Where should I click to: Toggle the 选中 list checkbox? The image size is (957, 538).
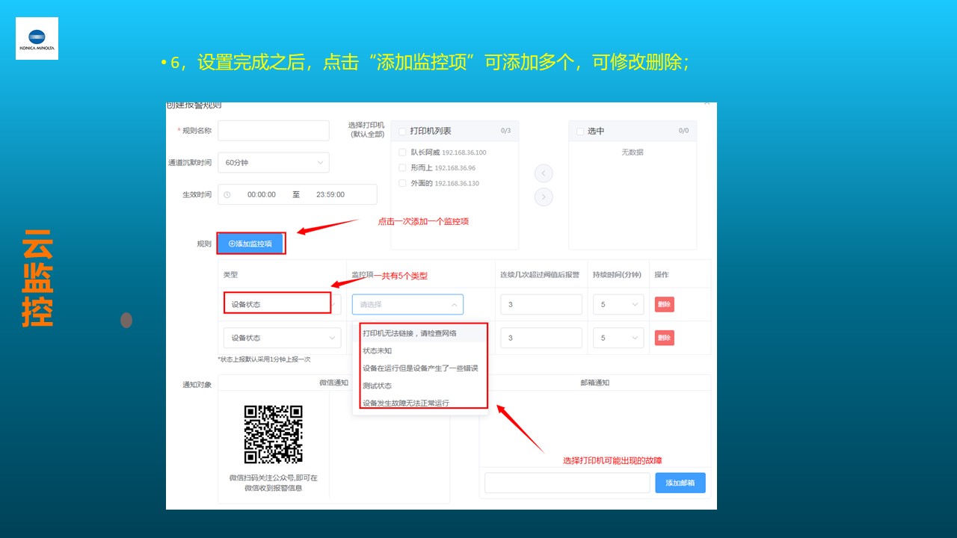tap(580, 132)
